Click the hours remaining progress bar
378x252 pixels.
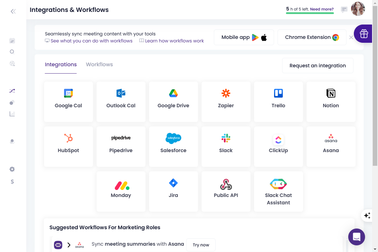[x=310, y=13]
